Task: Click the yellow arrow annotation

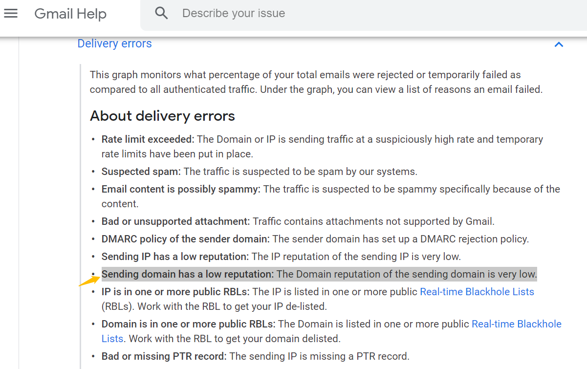Action: 89,281
